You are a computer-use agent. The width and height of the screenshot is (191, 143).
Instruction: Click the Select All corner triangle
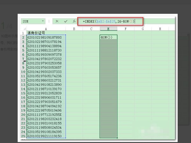click(x=25, y=29)
